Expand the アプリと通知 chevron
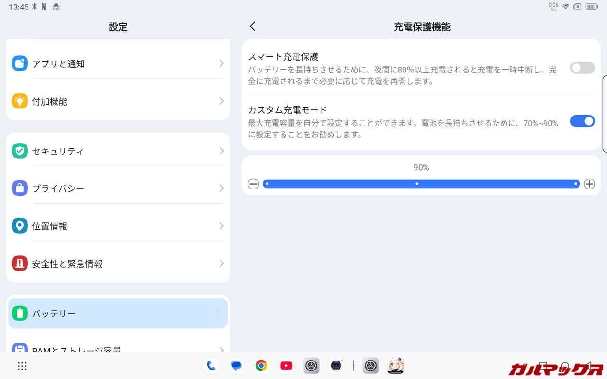Screen dimensions: 607x379 click(x=221, y=63)
